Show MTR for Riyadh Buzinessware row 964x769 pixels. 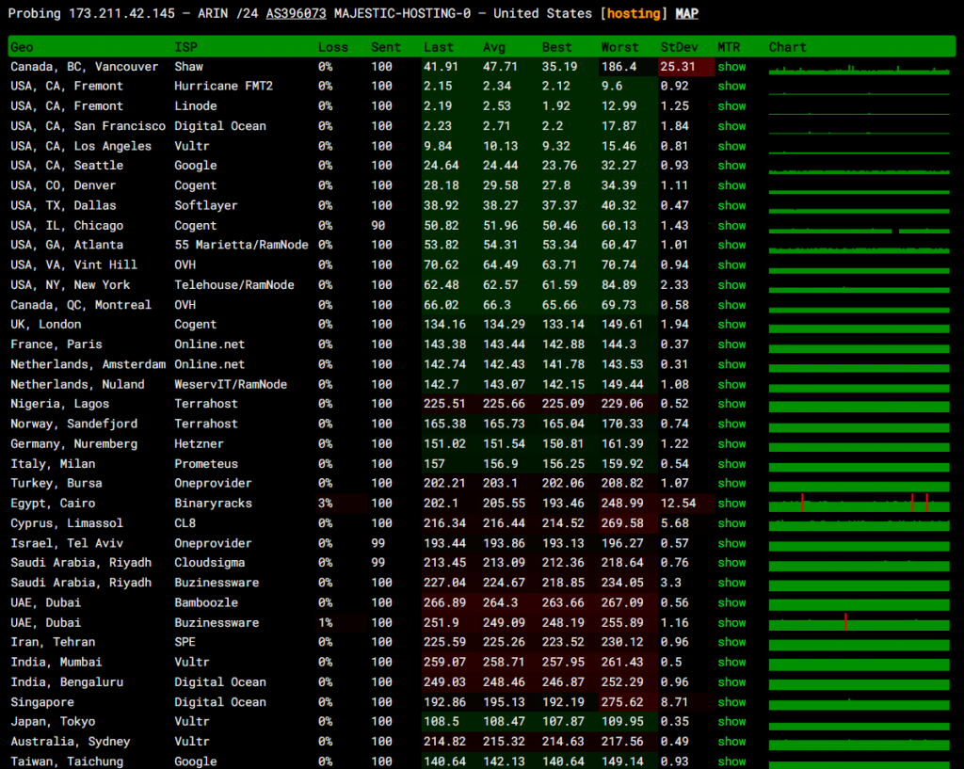[x=731, y=583]
